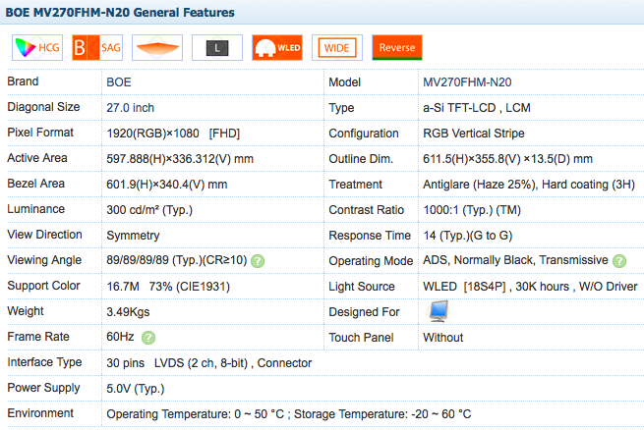The width and height of the screenshot is (644, 430).
Task: Click the Contrast Ratio row label
Action: point(367,210)
